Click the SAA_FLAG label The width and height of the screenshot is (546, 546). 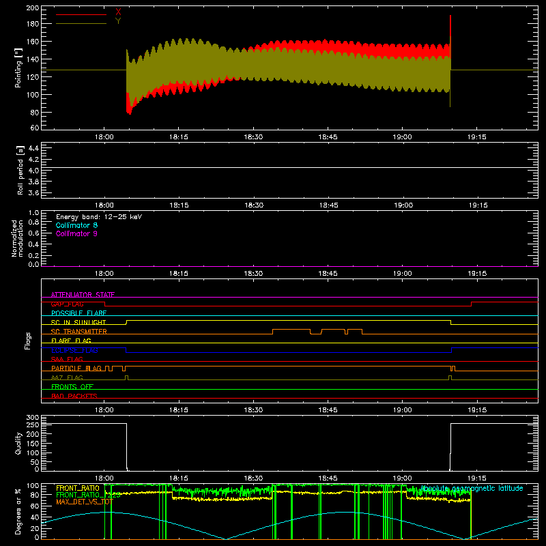[67, 359]
